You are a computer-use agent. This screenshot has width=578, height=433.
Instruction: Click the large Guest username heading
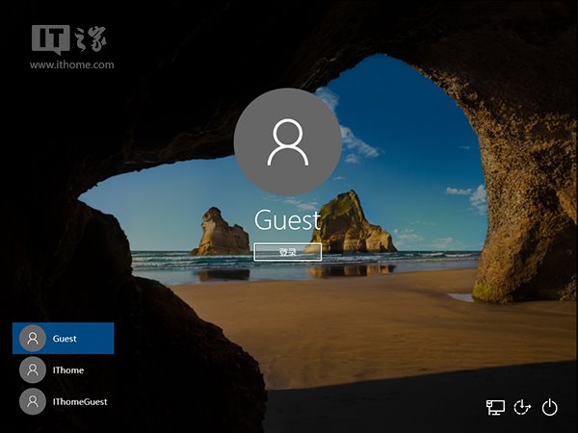(x=287, y=220)
